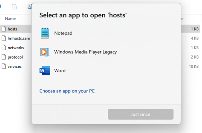
Task: Select the networks file name
Action: click(16, 48)
